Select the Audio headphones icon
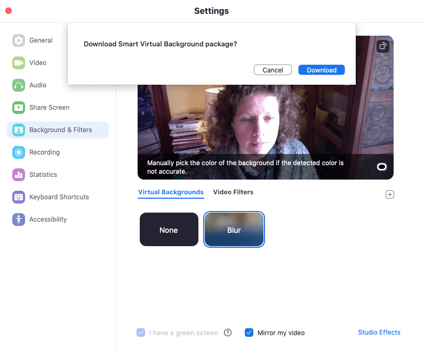 (x=19, y=85)
